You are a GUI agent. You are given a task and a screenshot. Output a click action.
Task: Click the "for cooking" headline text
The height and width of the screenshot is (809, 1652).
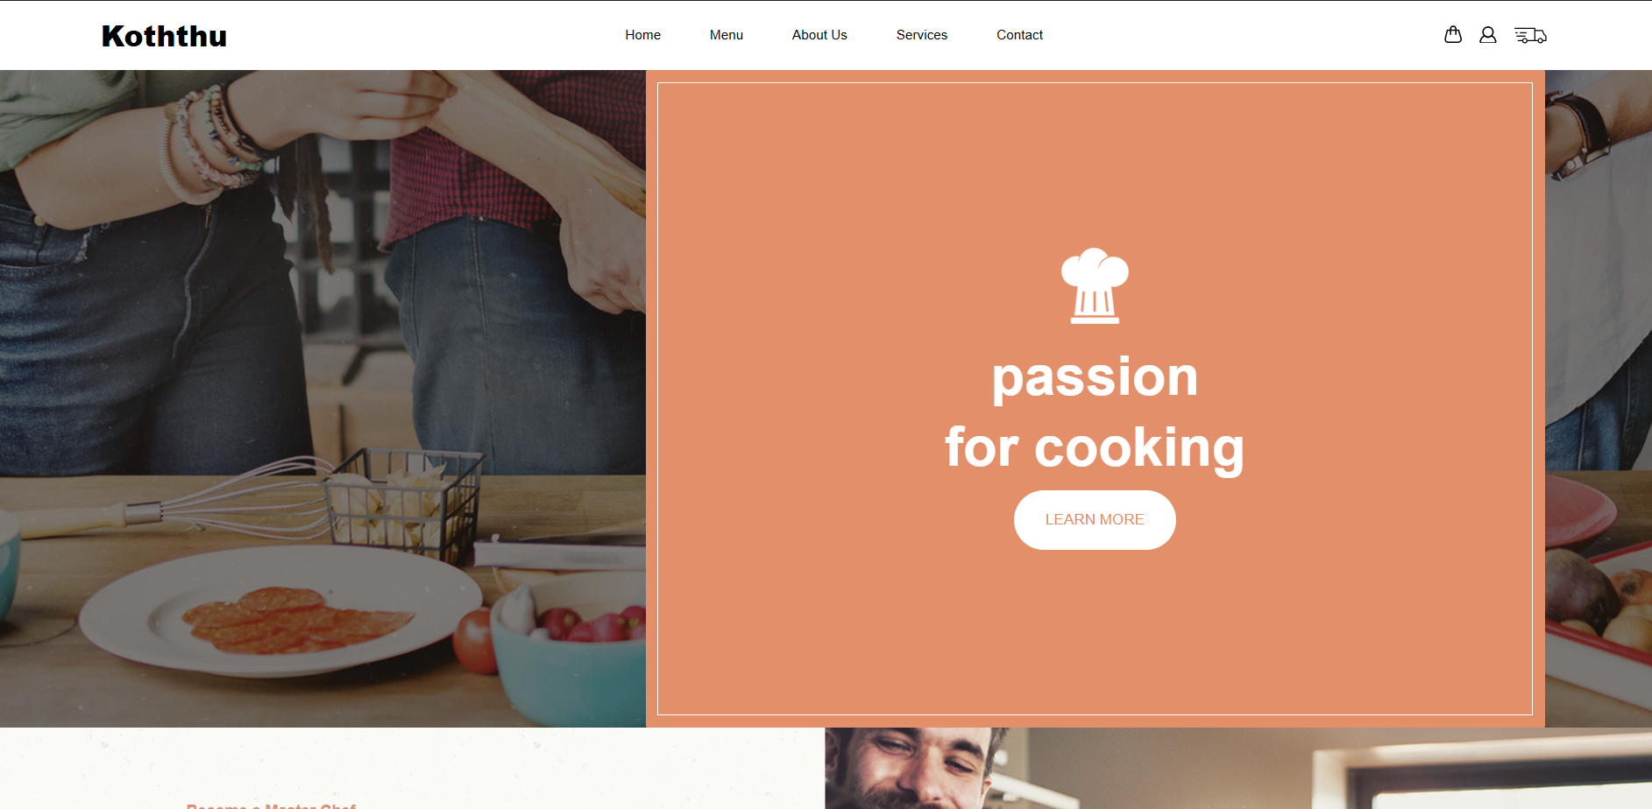pos(1095,448)
